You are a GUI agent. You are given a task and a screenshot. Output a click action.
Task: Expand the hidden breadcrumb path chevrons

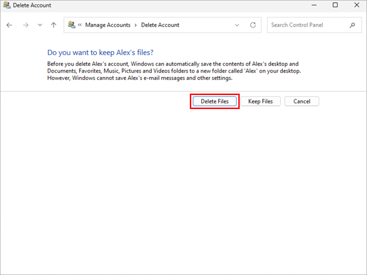80,25
